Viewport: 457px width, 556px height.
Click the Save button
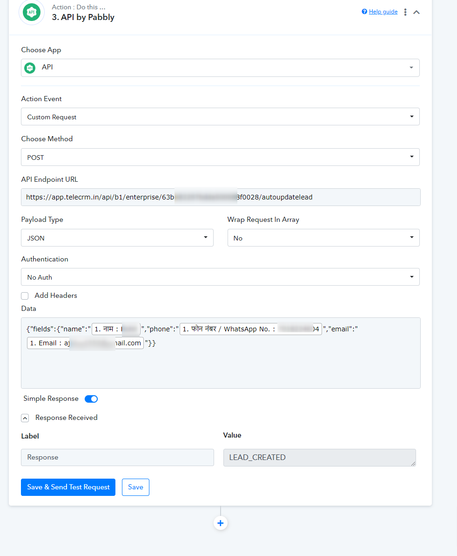coord(135,487)
